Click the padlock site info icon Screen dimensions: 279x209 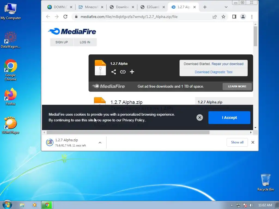[x=76, y=17]
